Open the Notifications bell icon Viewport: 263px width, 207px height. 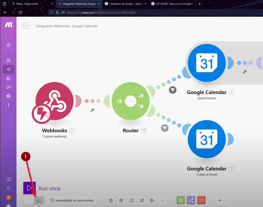click(x=9, y=188)
